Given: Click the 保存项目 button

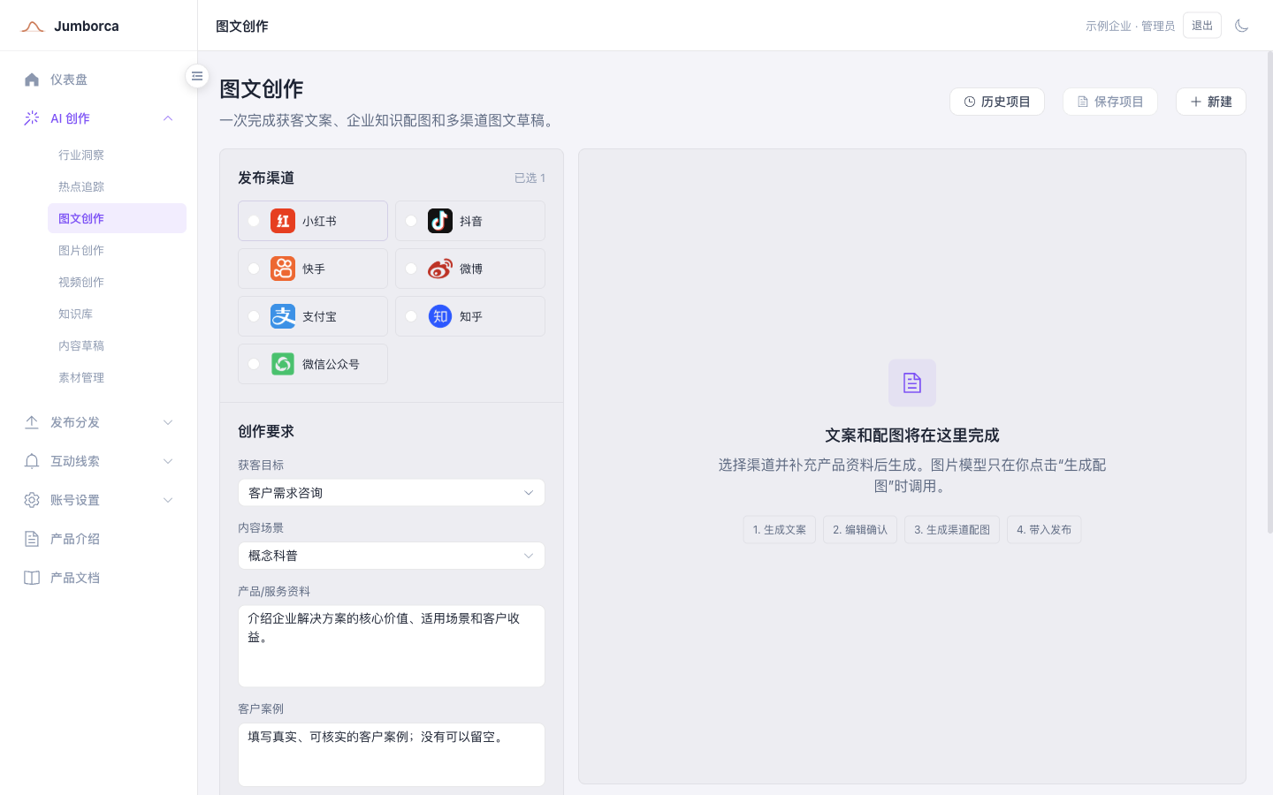Looking at the screenshot, I should tap(1110, 102).
